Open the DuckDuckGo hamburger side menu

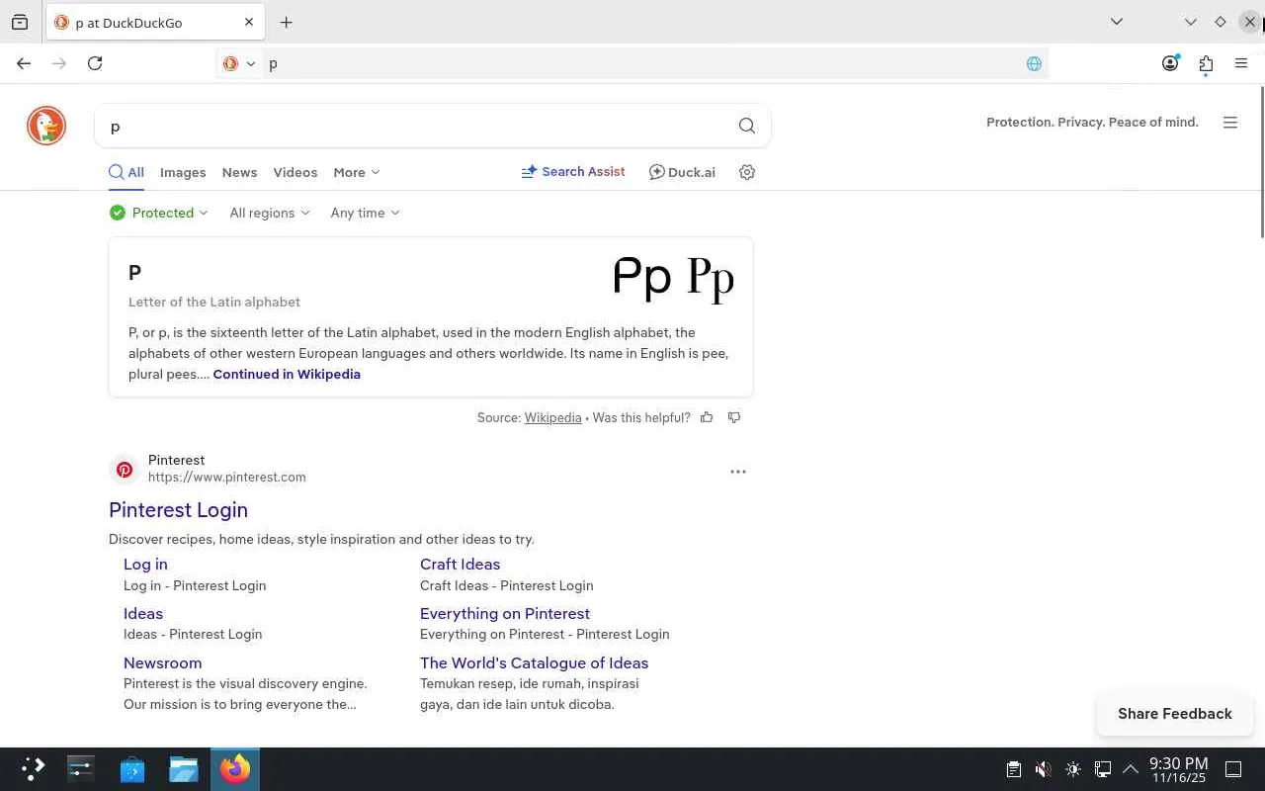click(1230, 123)
